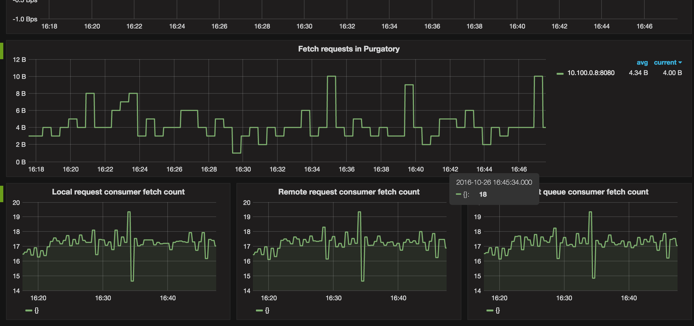Click the 10 B peak near 16:35 in the Purgatory graph
Screen dimensions: 694x326
click(x=331, y=76)
